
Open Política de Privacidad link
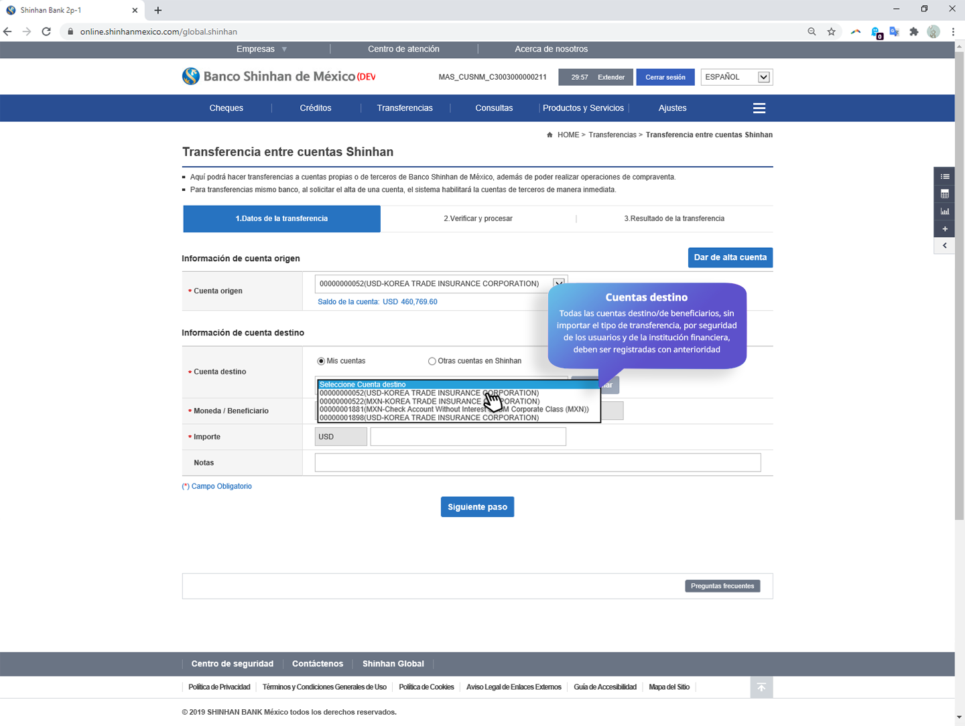click(219, 687)
